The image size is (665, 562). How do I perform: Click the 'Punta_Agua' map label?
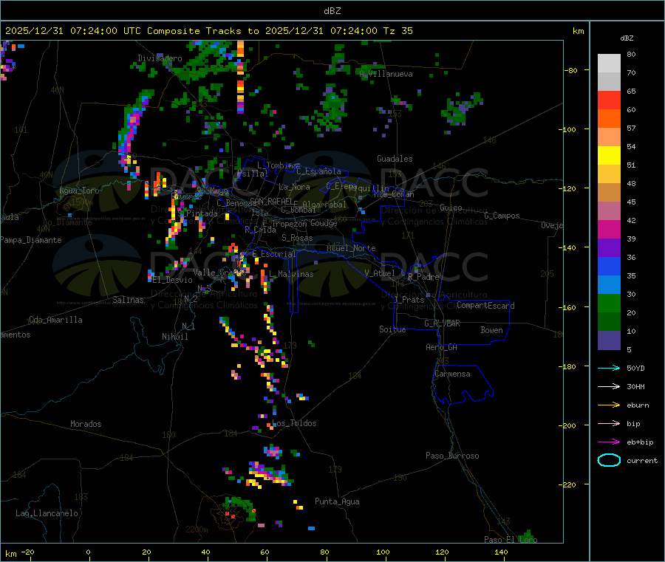337,501
